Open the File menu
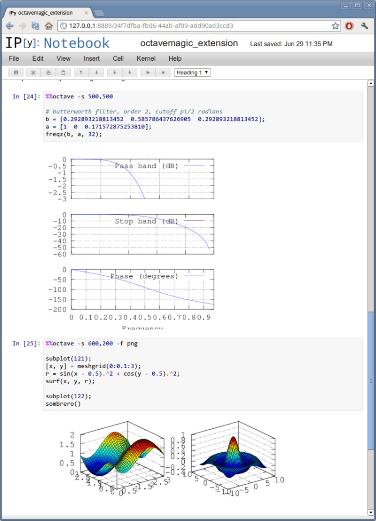Viewport: 376px width, 521px height. [x=14, y=58]
